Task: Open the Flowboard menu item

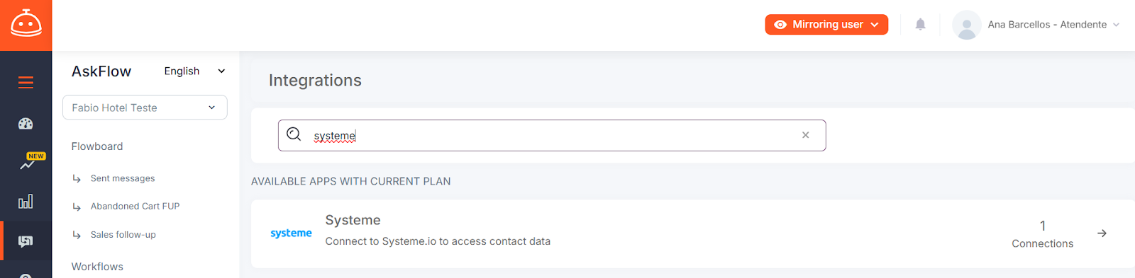Action: click(x=97, y=146)
